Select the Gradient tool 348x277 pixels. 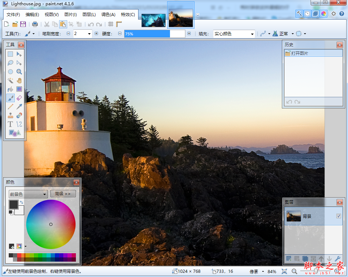[19, 89]
